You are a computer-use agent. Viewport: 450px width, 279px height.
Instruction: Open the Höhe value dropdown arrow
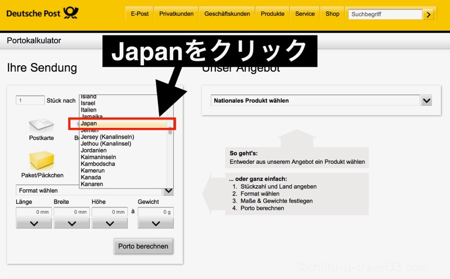(x=110, y=223)
